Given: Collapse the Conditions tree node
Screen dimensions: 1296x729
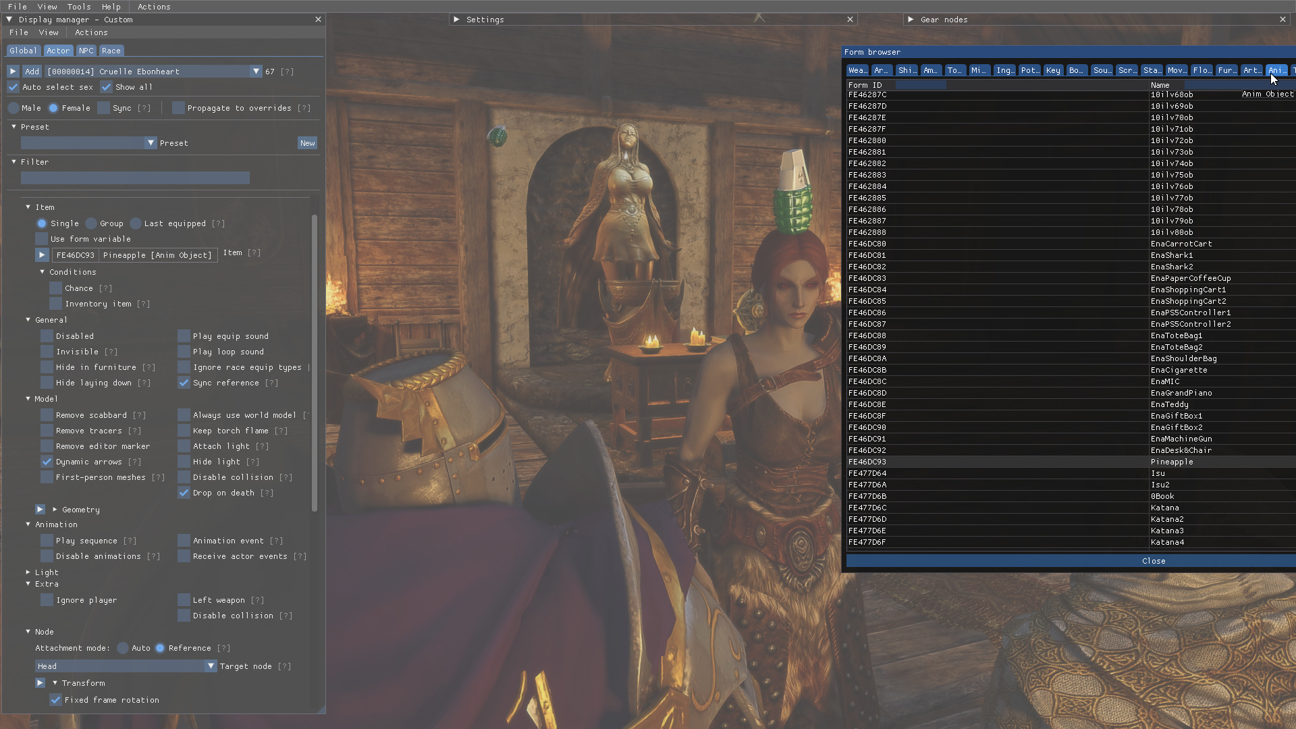Looking at the screenshot, I should pos(42,272).
